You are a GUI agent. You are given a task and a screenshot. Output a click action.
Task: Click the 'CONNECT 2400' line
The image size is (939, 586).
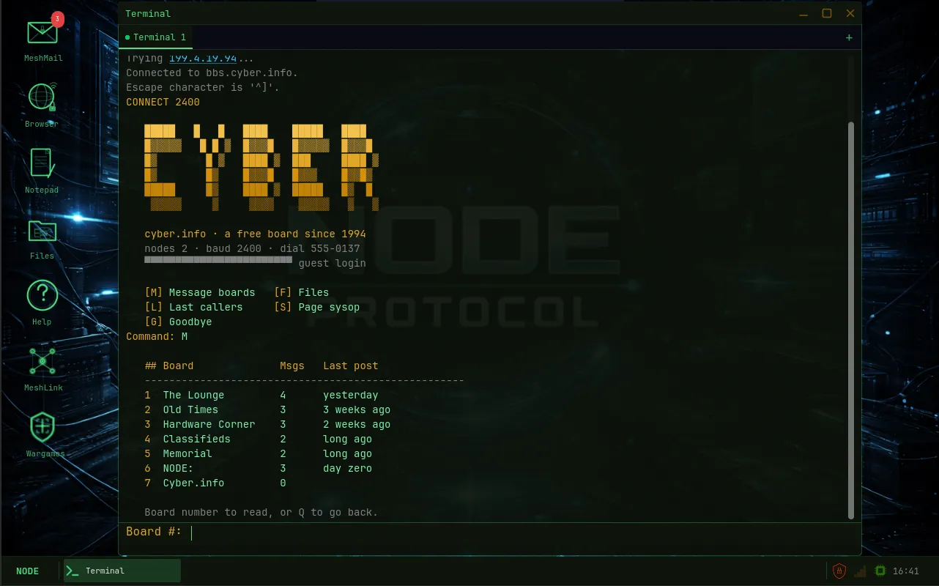pyautogui.click(x=163, y=102)
